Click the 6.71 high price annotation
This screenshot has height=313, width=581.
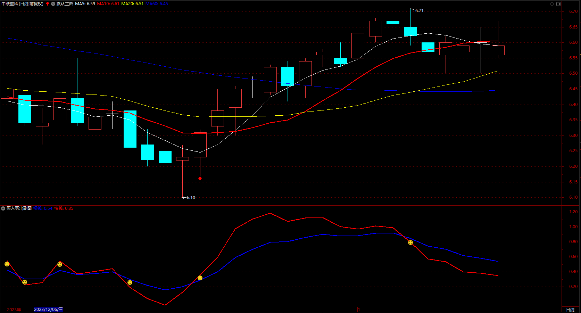[x=419, y=11]
